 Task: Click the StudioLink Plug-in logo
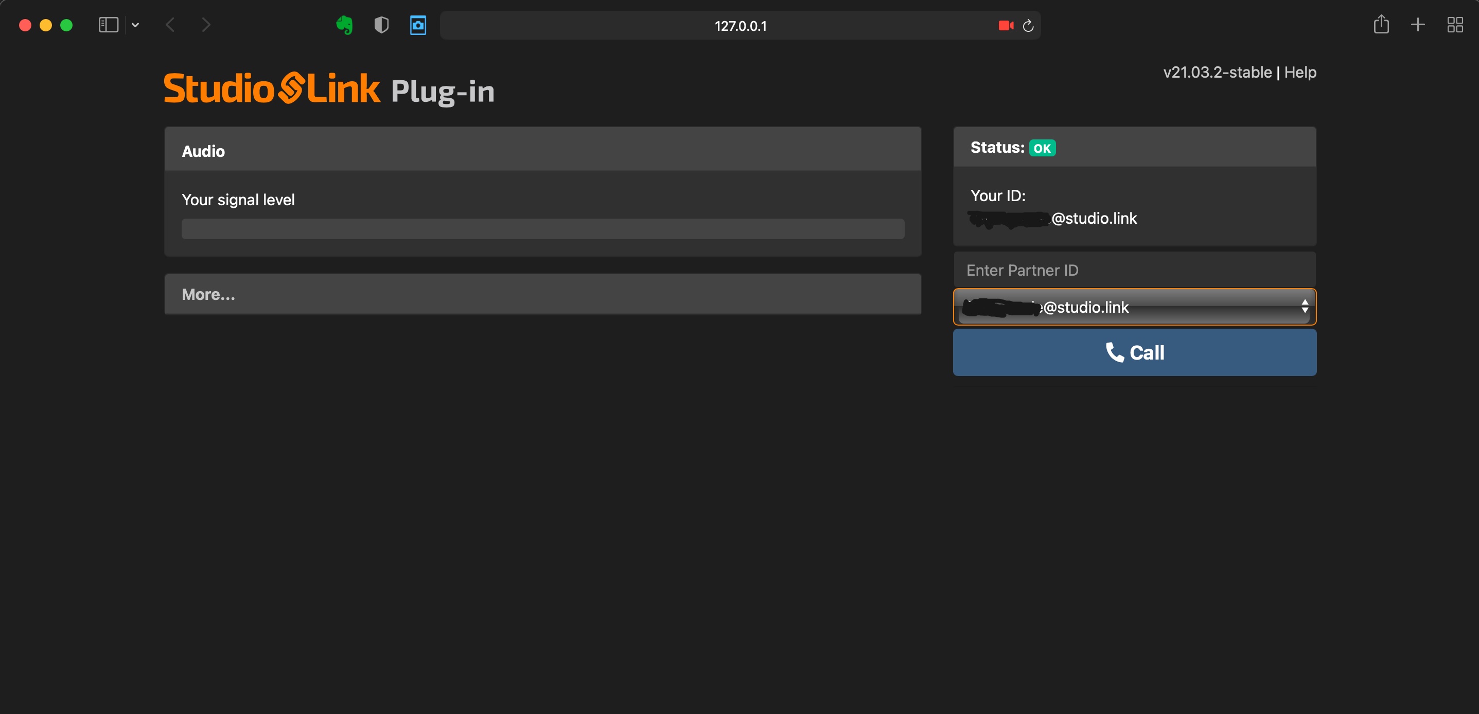(x=329, y=89)
